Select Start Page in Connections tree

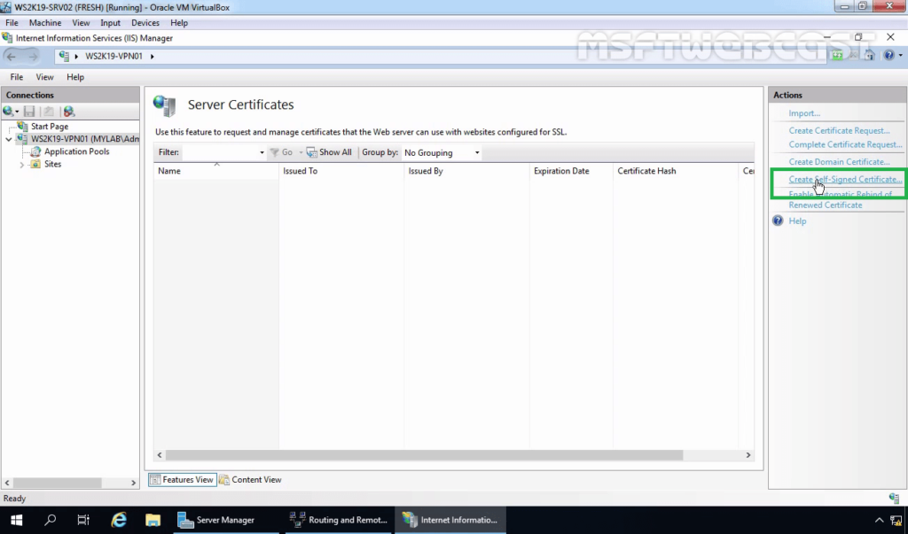(x=50, y=126)
